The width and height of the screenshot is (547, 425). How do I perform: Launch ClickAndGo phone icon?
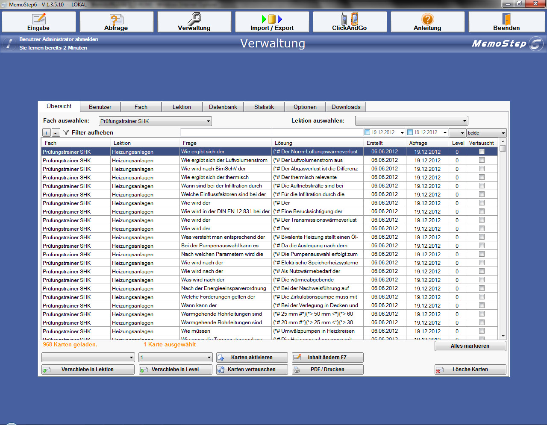click(x=350, y=19)
